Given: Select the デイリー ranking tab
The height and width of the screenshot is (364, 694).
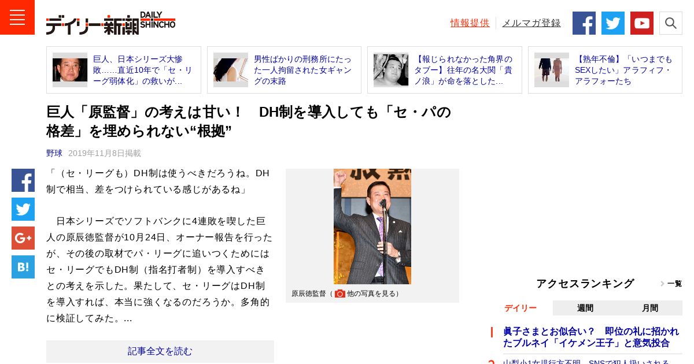Looking at the screenshot, I should coord(520,308).
